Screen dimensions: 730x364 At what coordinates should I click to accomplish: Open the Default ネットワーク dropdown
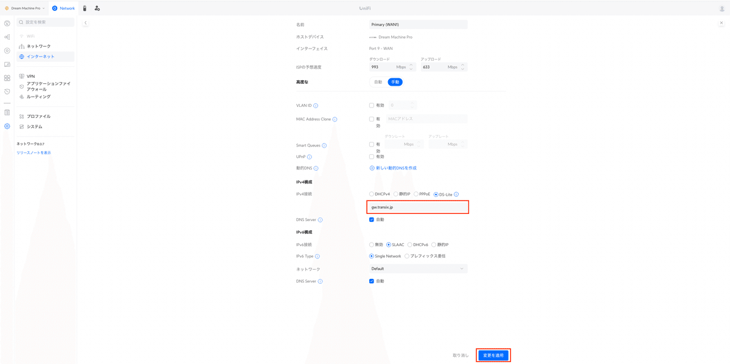(x=417, y=268)
